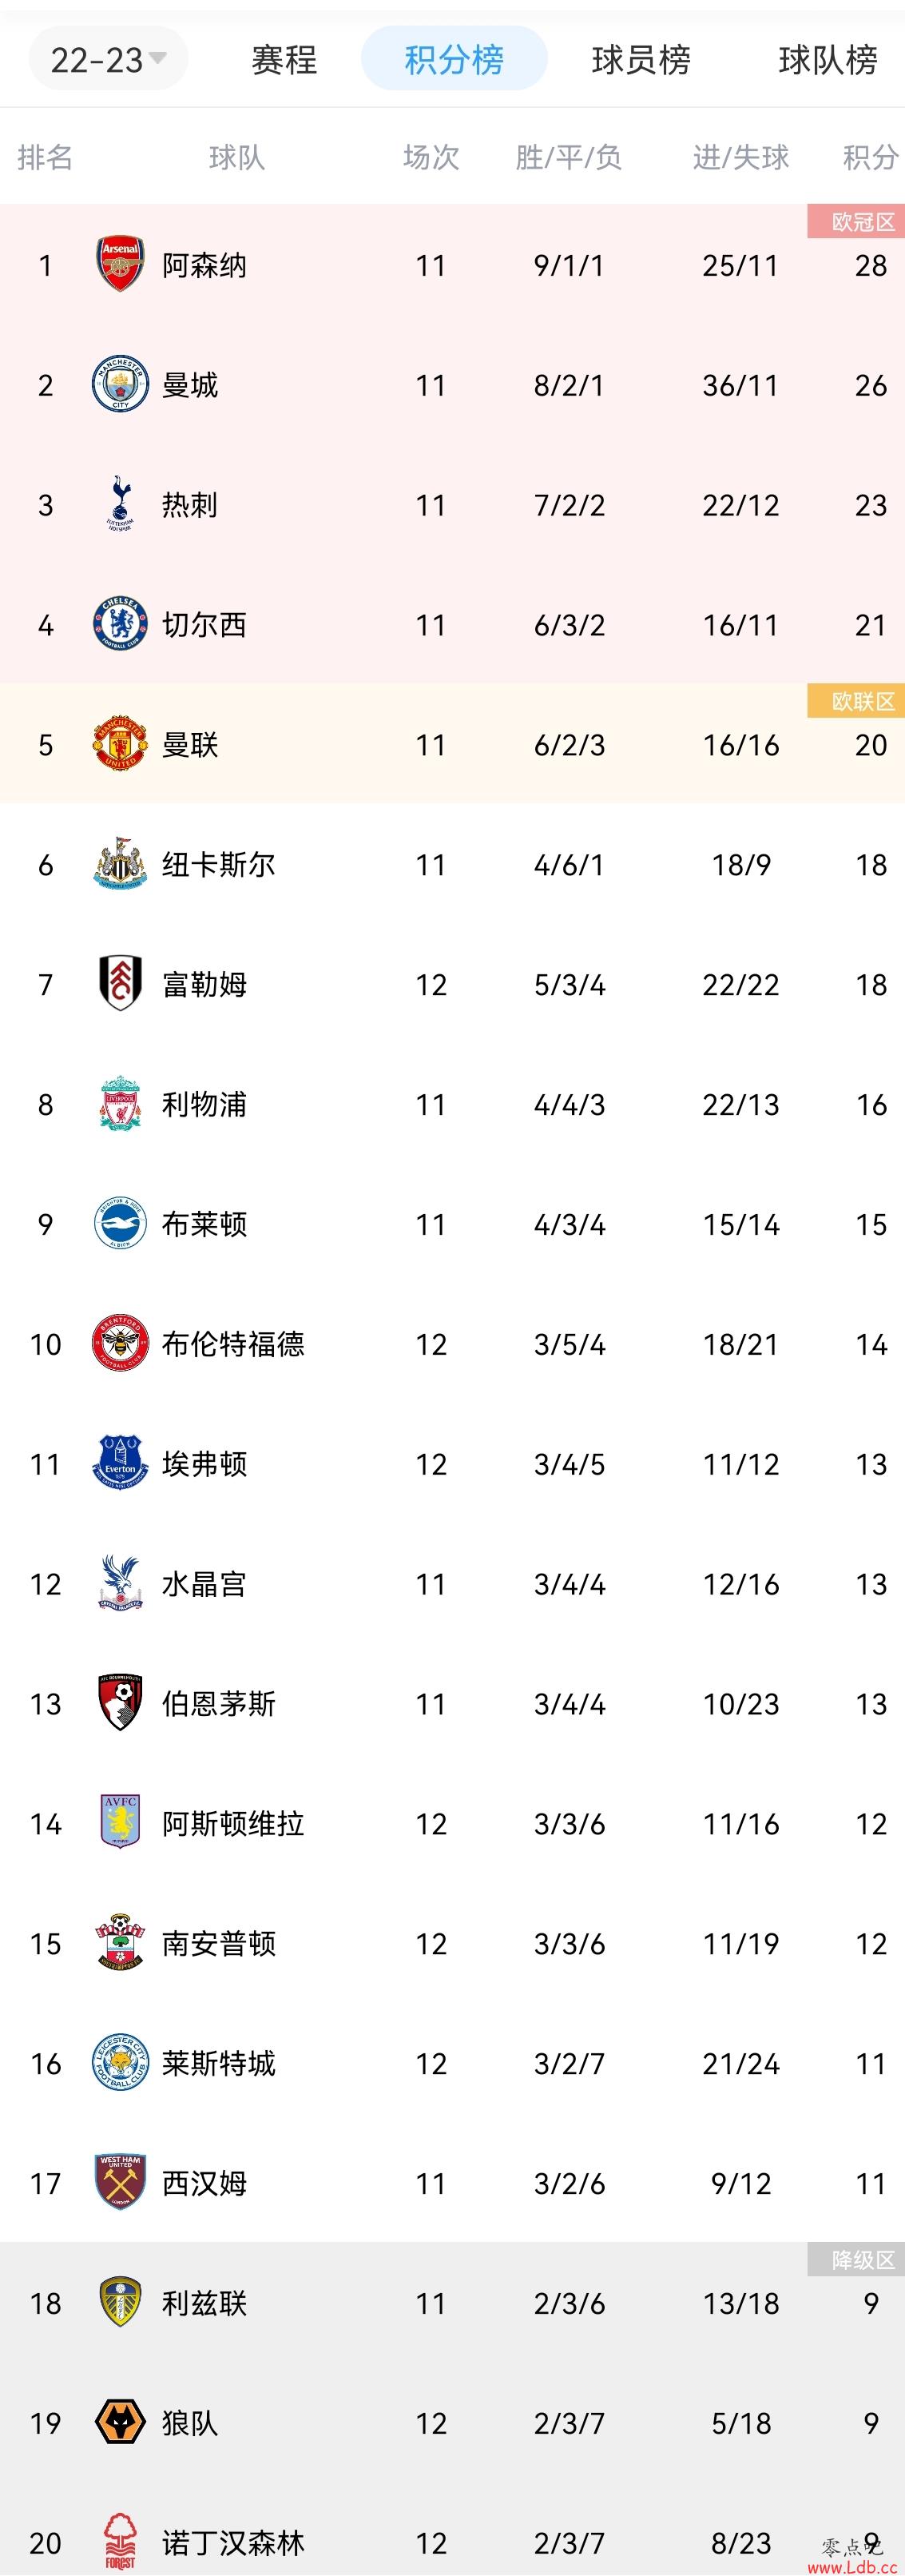This screenshot has height=2576, width=905.
Task: Tap the Manchester United crest icon
Action: point(120,745)
